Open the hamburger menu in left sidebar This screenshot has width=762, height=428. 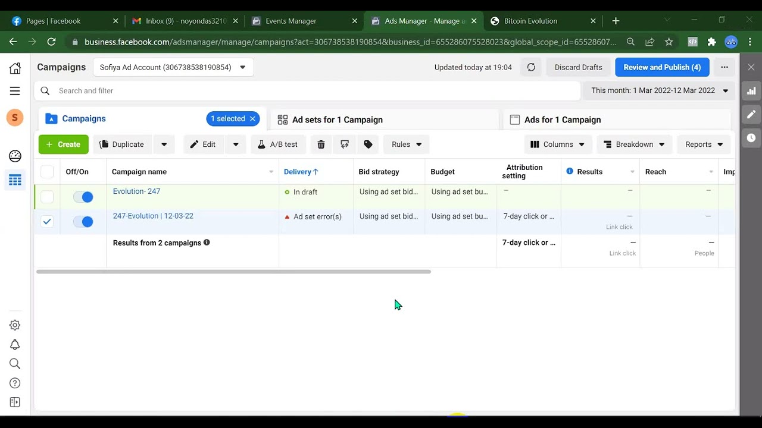pyautogui.click(x=15, y=91)
